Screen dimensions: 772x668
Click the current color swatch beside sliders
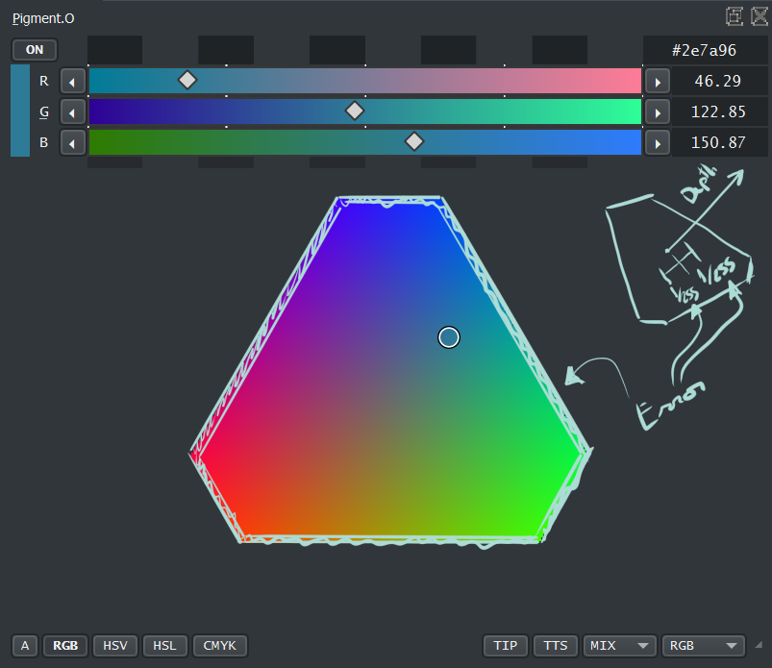(20, 111)
